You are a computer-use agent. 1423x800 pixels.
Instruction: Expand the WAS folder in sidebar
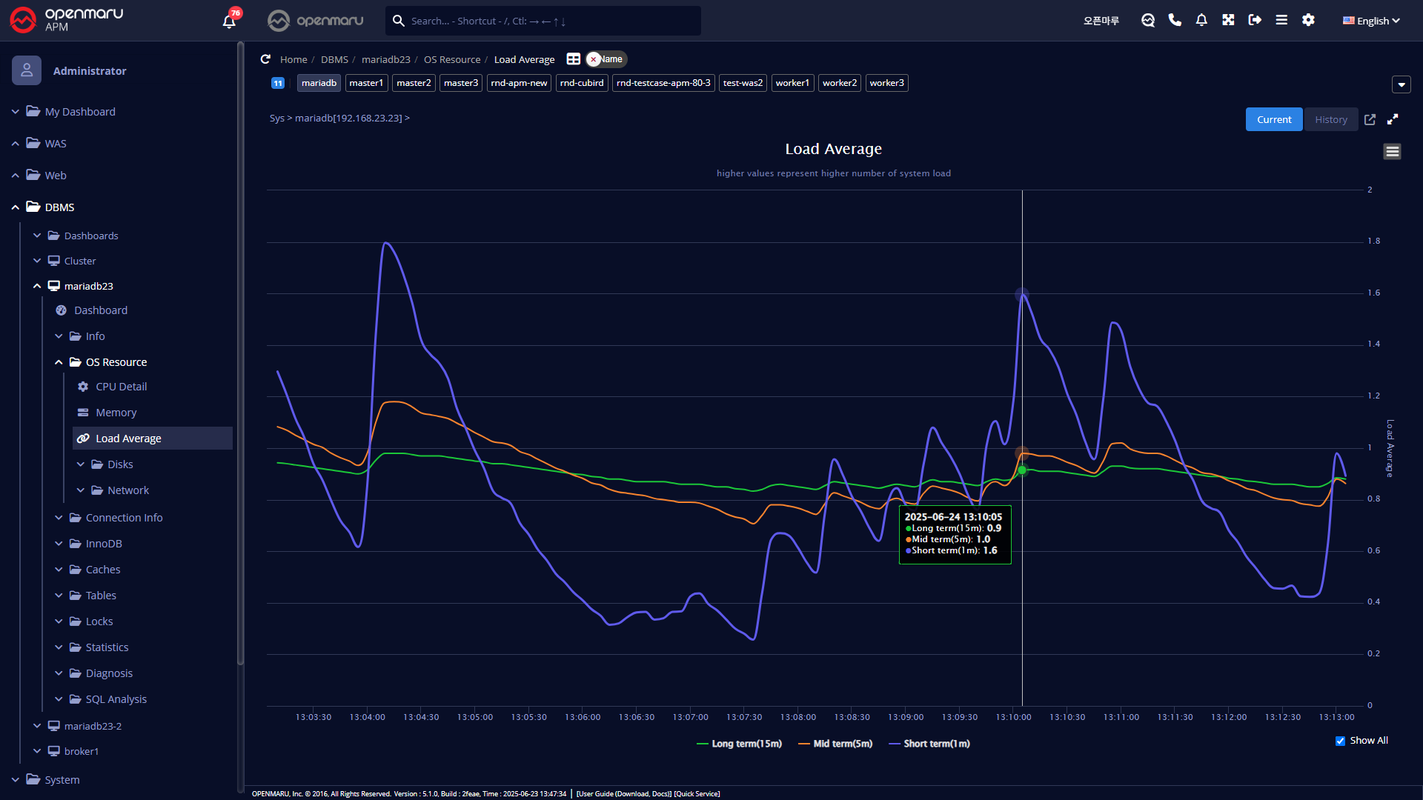(x=56, y=144)
